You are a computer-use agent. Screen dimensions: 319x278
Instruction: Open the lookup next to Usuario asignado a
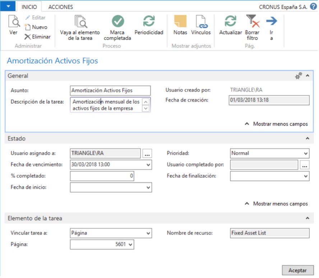coord(148,153)
